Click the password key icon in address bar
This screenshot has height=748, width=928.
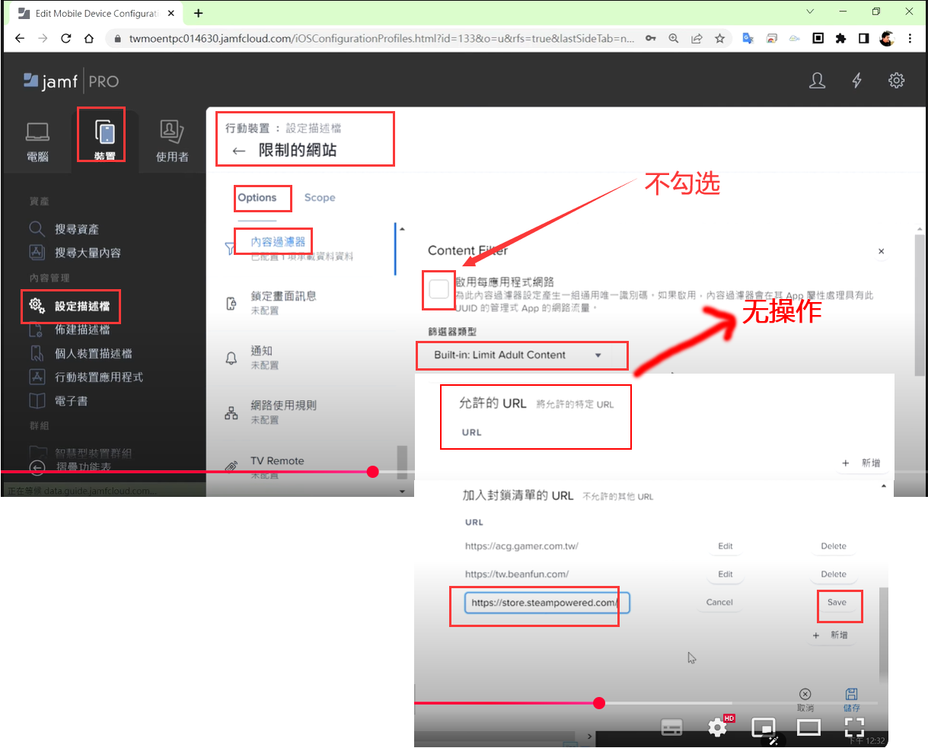point(651,38)
